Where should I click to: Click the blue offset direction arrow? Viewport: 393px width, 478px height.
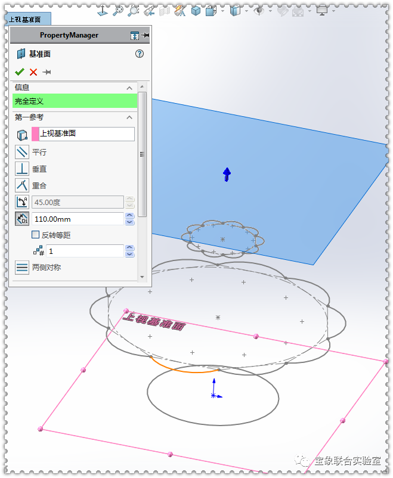pos(227,175)
